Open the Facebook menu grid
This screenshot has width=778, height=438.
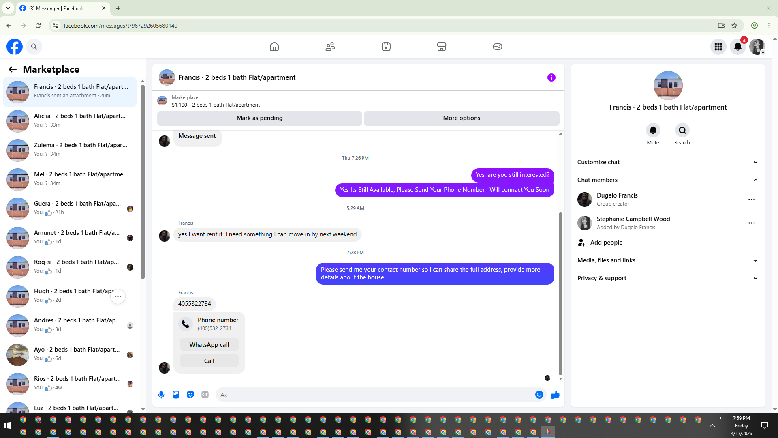(x=718, y=47)
